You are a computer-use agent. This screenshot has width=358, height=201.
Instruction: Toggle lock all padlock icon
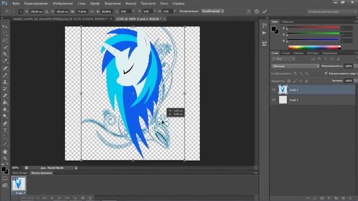(x=307, y=81)
